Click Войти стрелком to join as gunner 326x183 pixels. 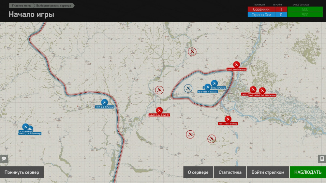268,172
